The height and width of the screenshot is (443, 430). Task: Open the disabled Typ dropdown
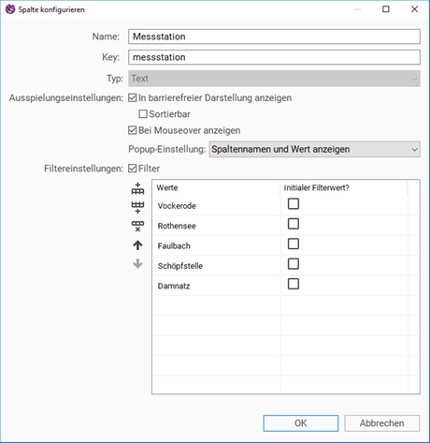(x=274, y=79)
